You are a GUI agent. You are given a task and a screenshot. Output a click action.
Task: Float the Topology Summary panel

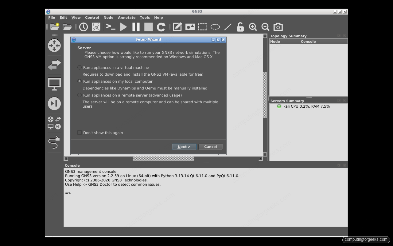tap(339, 36)
